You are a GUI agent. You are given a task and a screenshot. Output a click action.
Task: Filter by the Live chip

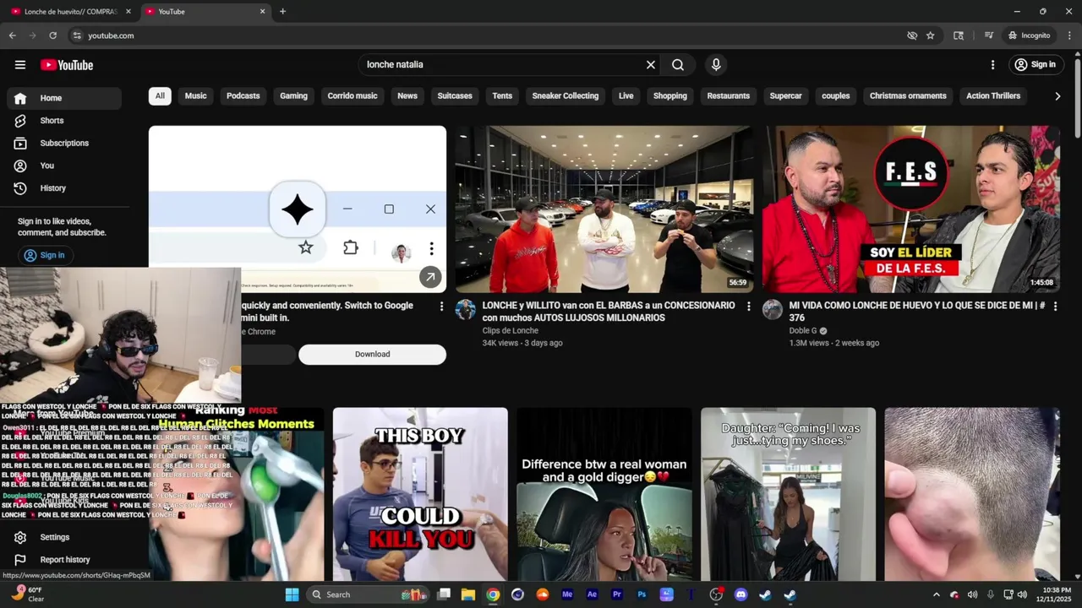click(626, 95)
